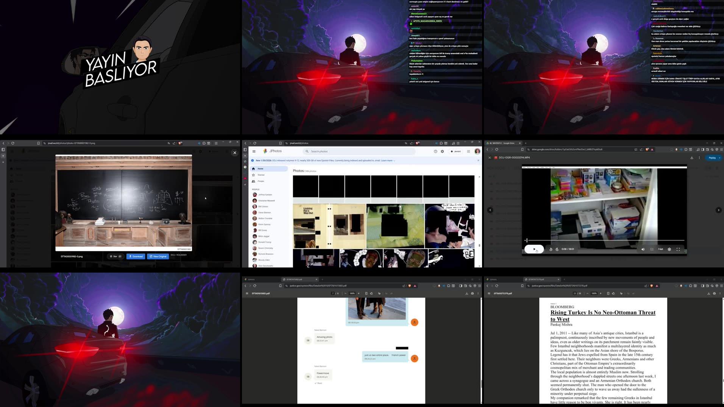Screen dimensions: 724x407
Task: Print the EFTA01075378.pdf document
Action: coord(714,293)
